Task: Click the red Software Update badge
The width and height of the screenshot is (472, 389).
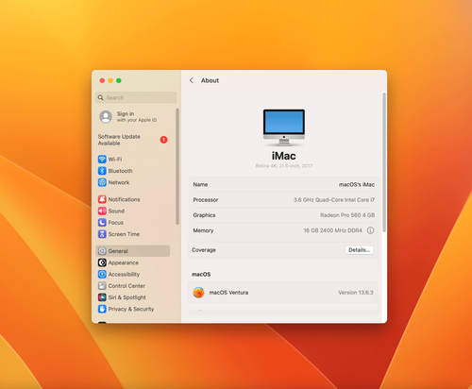Action: click(163, 140)
